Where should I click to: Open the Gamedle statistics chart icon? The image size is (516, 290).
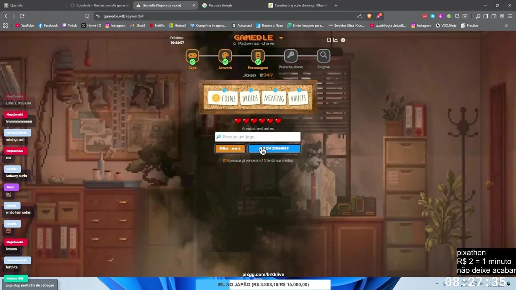point(335,40)
